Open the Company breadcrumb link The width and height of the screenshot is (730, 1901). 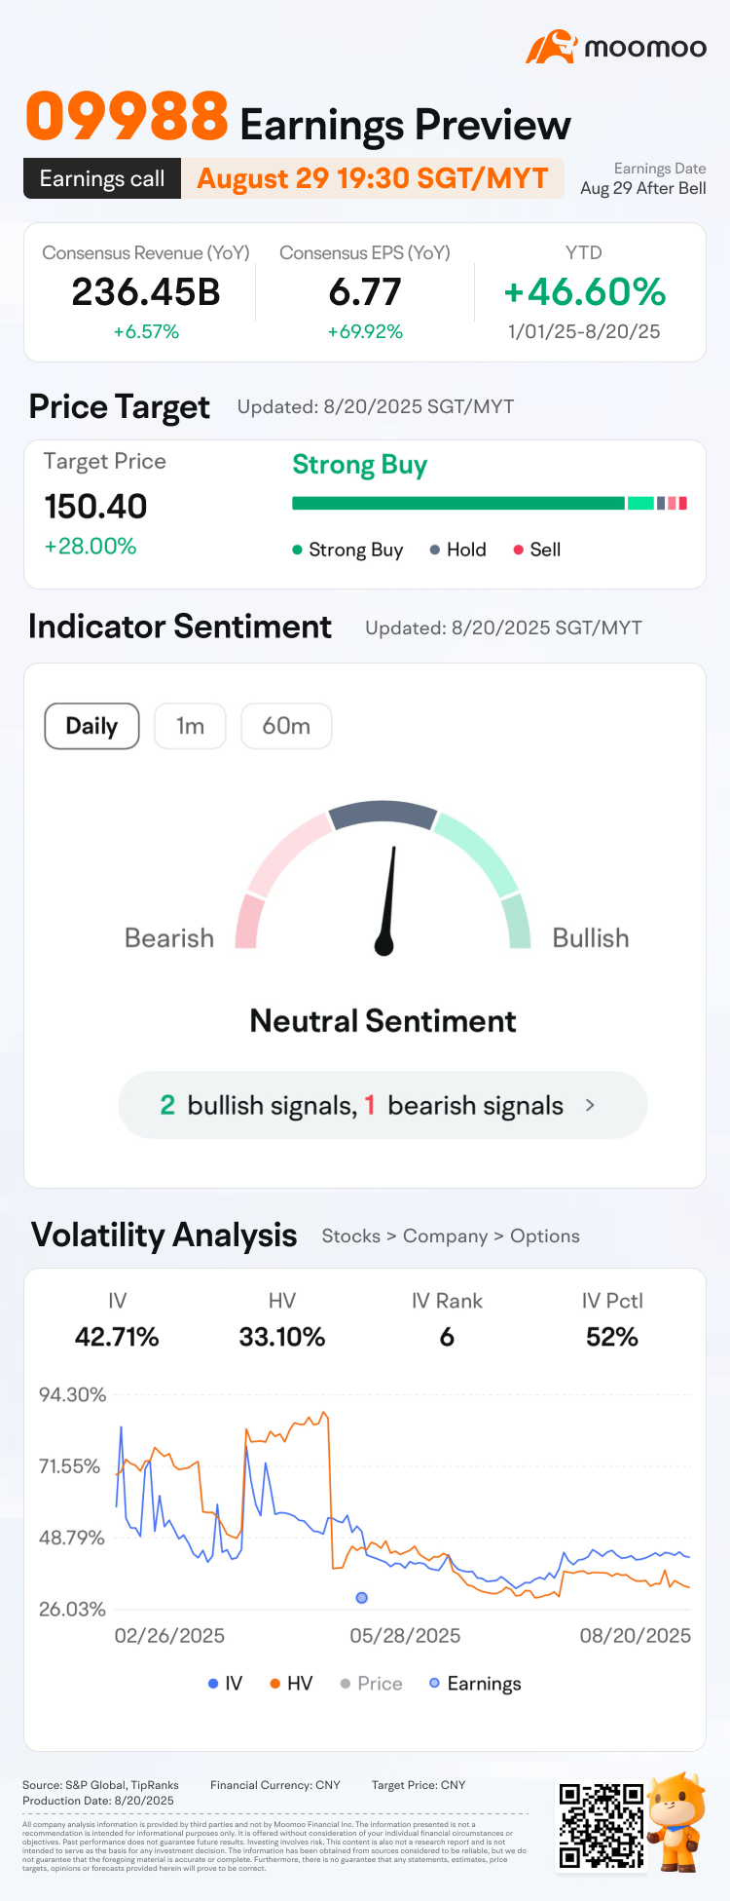(x=445, y=1236)
